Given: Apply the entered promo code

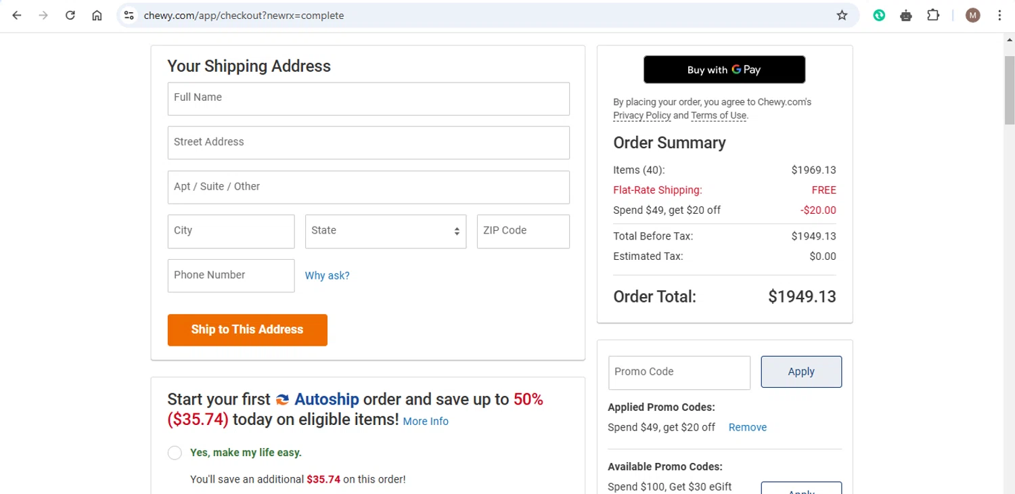Looking at the screenshot, I should (x=801, y=372).
